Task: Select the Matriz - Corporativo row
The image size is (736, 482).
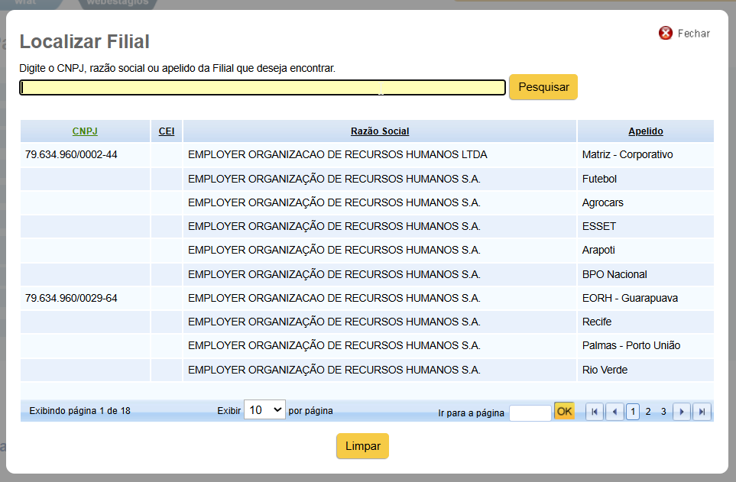Action: 367,154
